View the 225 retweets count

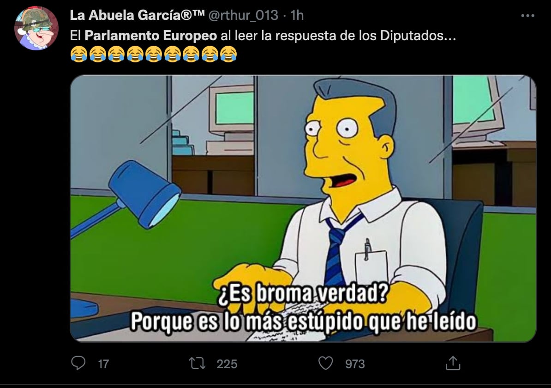(x=227, y=364)
